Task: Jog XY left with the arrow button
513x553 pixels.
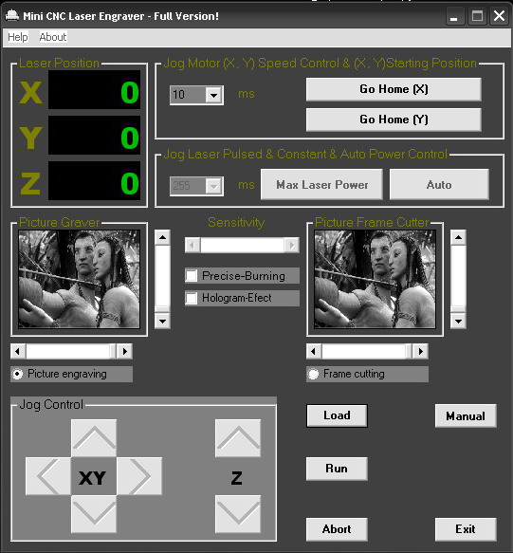Action: [x=48, y=476]
